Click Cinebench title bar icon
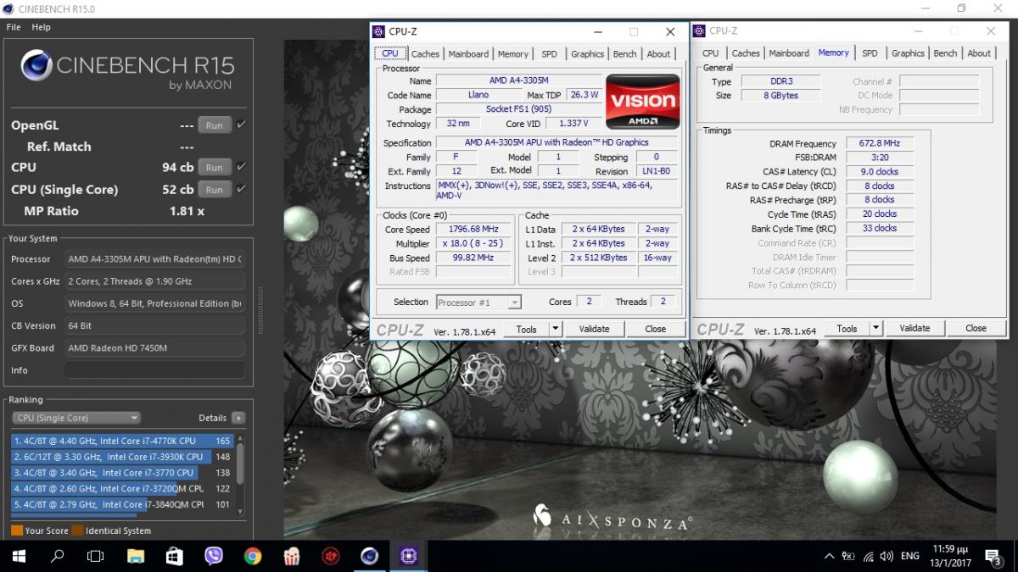 [8, 8]
